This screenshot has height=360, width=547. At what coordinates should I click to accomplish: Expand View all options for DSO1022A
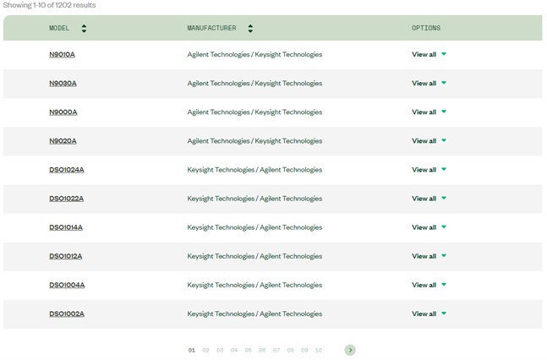(429, 199)
